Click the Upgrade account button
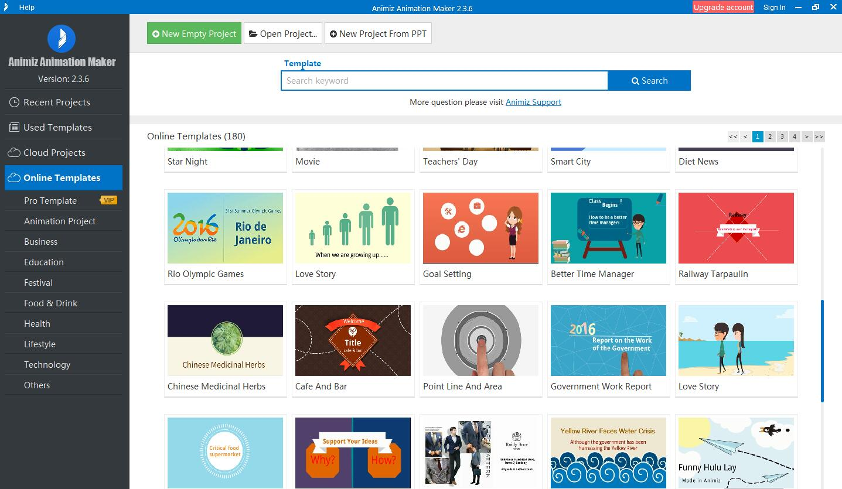842x489 pixels. pos(723,7)
